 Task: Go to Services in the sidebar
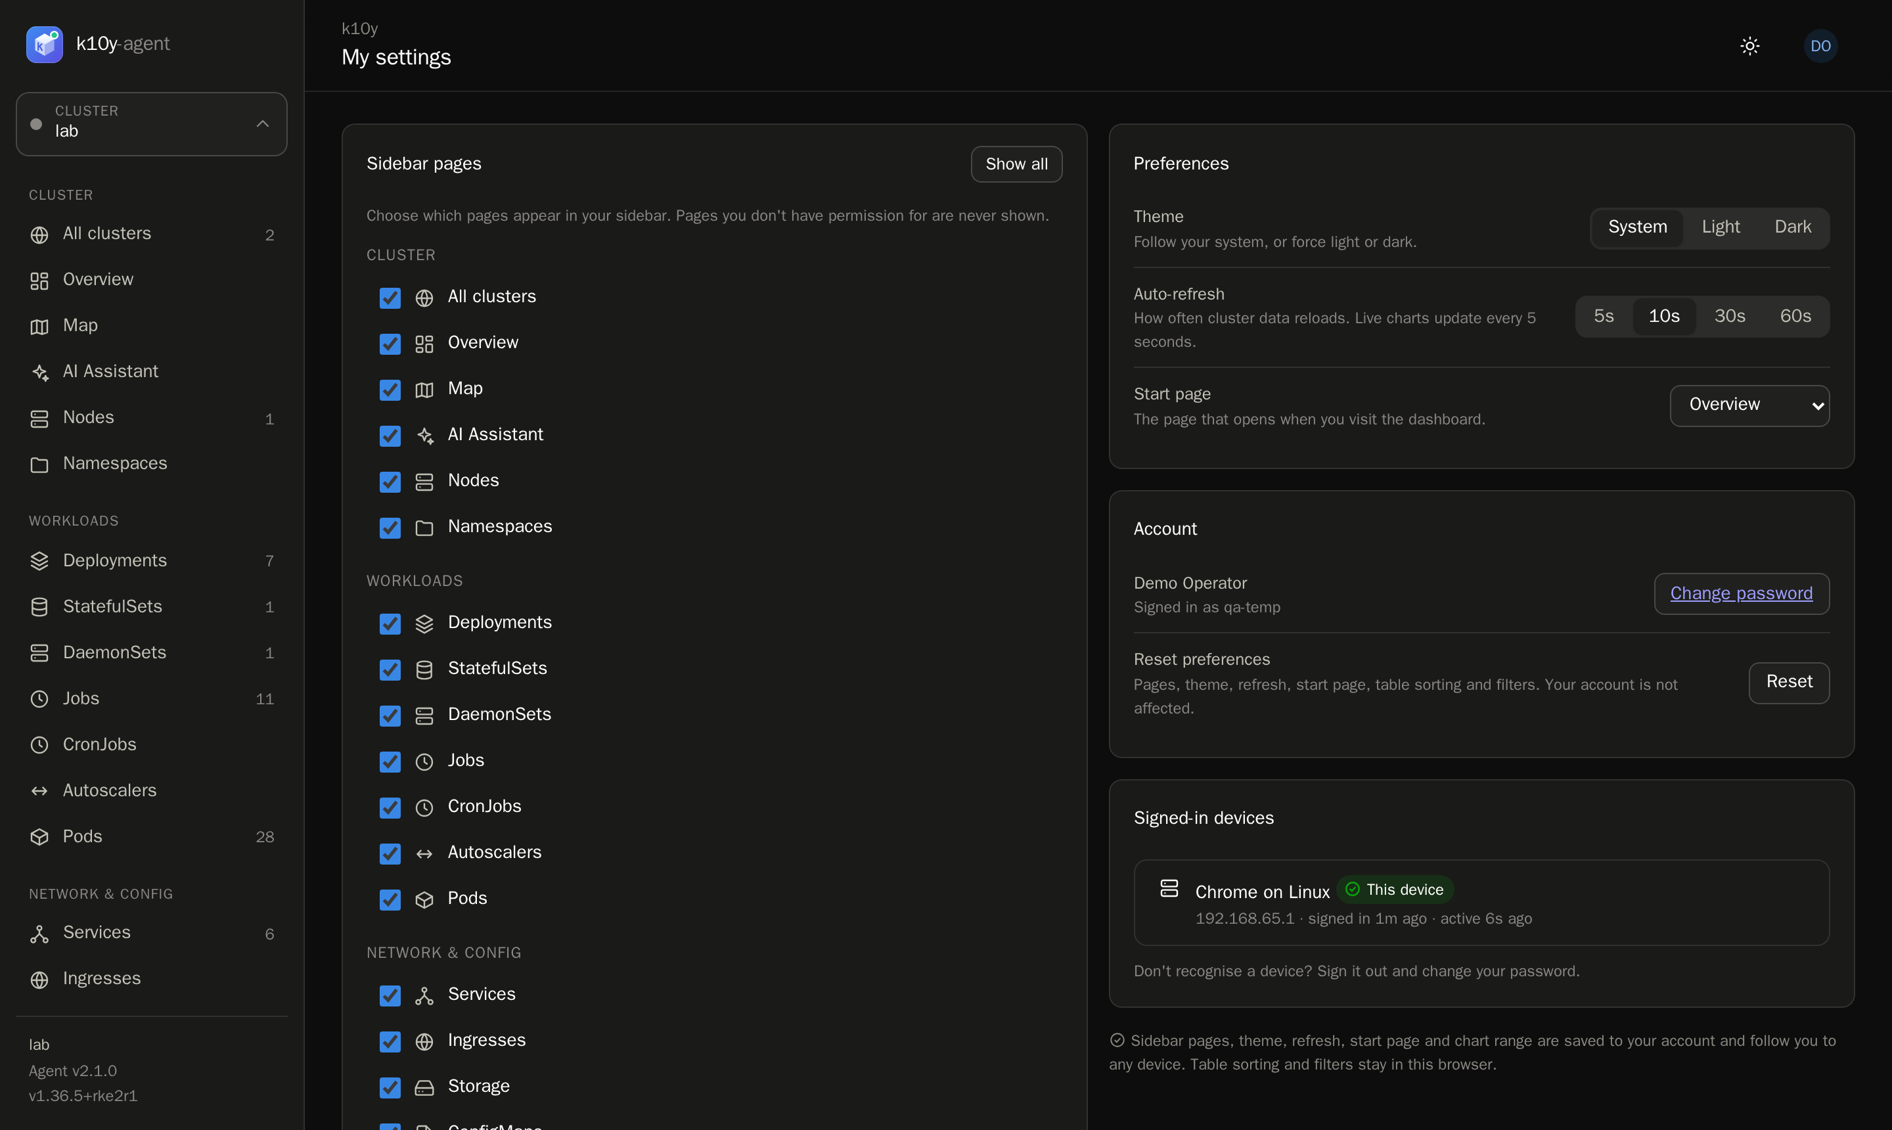click(152, 933)
